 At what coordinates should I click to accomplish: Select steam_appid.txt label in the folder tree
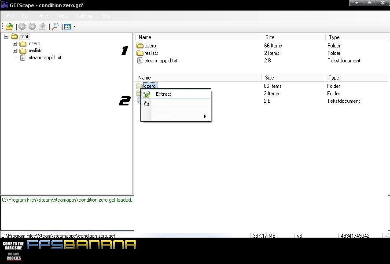point(45,58)
